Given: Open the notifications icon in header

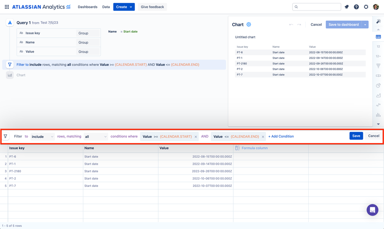Looking at the screenshot, I should (x=347, y=7).
